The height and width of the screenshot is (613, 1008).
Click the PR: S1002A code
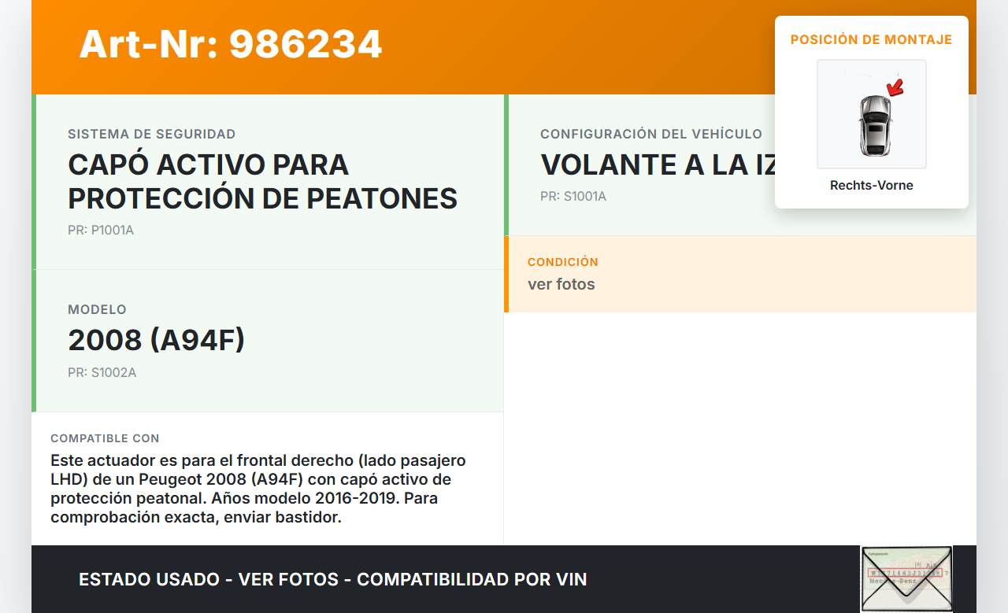102,372
